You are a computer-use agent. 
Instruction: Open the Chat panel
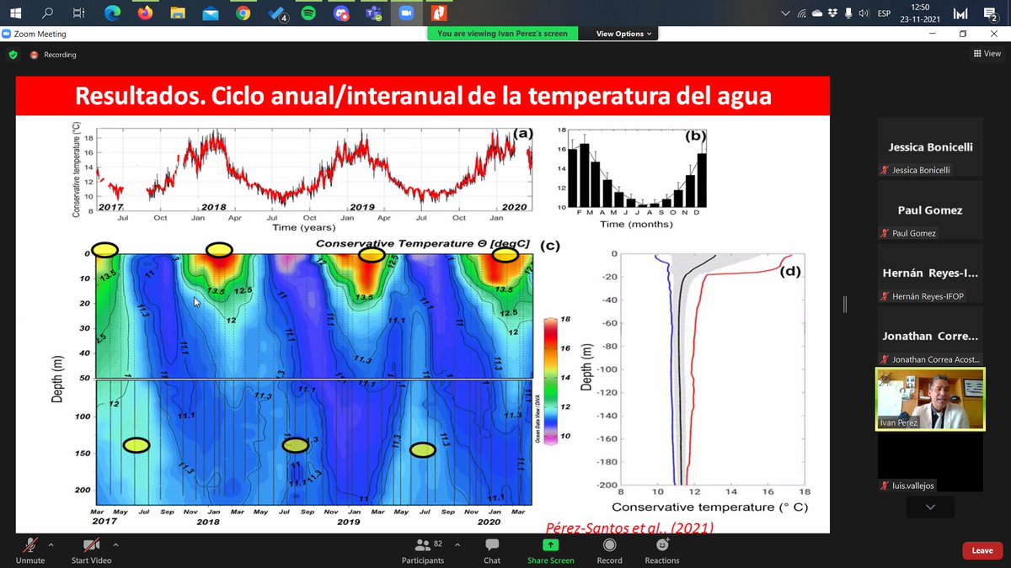coord(492,550)
